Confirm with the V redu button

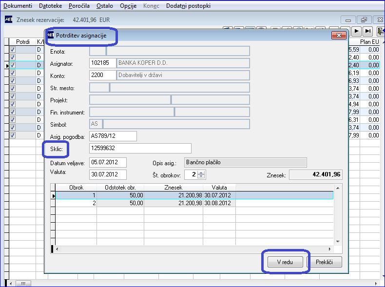(285, 262)
